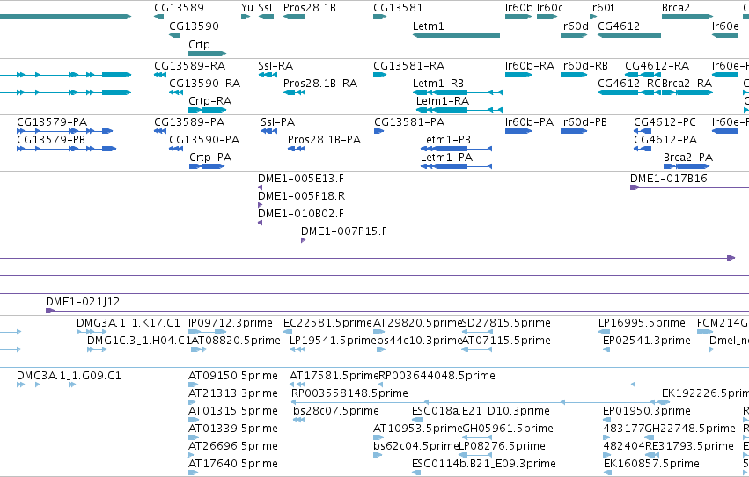This screenshot has height=477, width=749.
Task: Click EST EC22581.5prime
Action: point(288,332)
